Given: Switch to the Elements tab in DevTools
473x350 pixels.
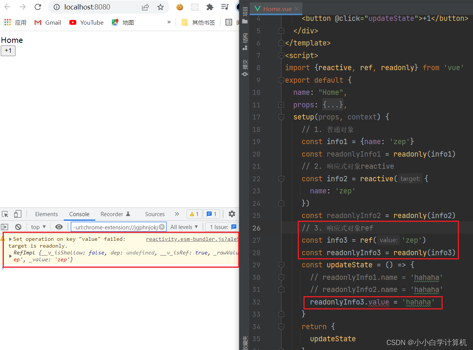Looking at the screenshot, I should 46,214.
